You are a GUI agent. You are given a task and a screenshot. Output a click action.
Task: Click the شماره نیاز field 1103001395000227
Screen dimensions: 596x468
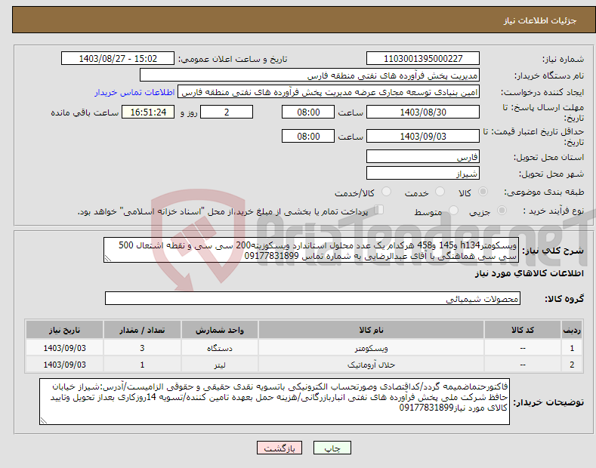(423, 59)
